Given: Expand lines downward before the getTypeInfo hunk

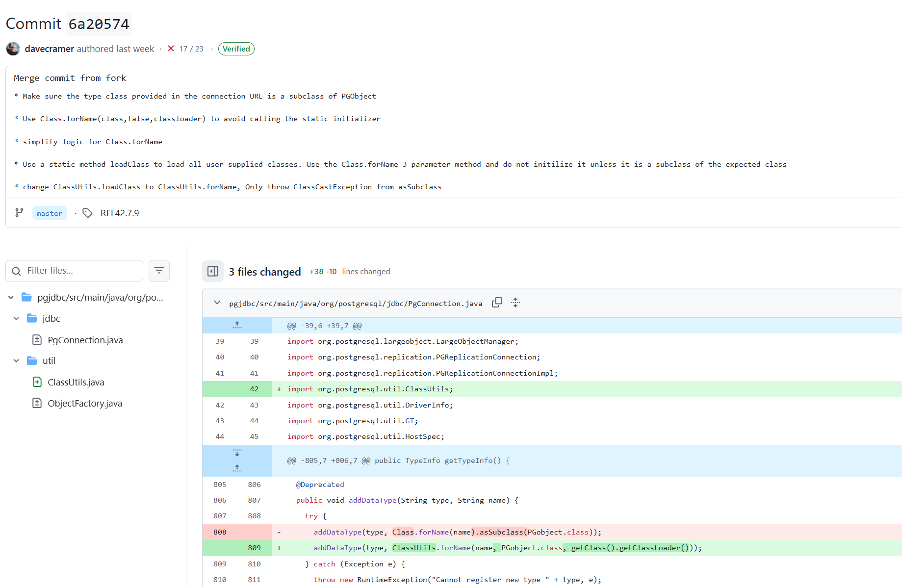Looking at the screenshot, I should pos(237,453).
